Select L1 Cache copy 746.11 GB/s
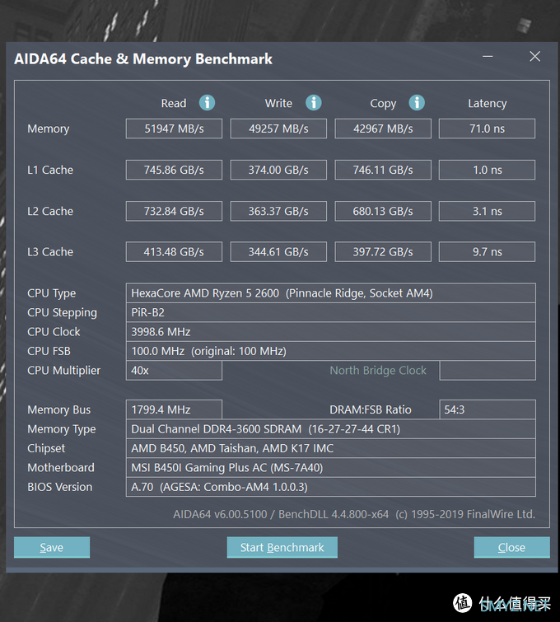The width and height of the screenshot is (560, 622). coord(383,170)
